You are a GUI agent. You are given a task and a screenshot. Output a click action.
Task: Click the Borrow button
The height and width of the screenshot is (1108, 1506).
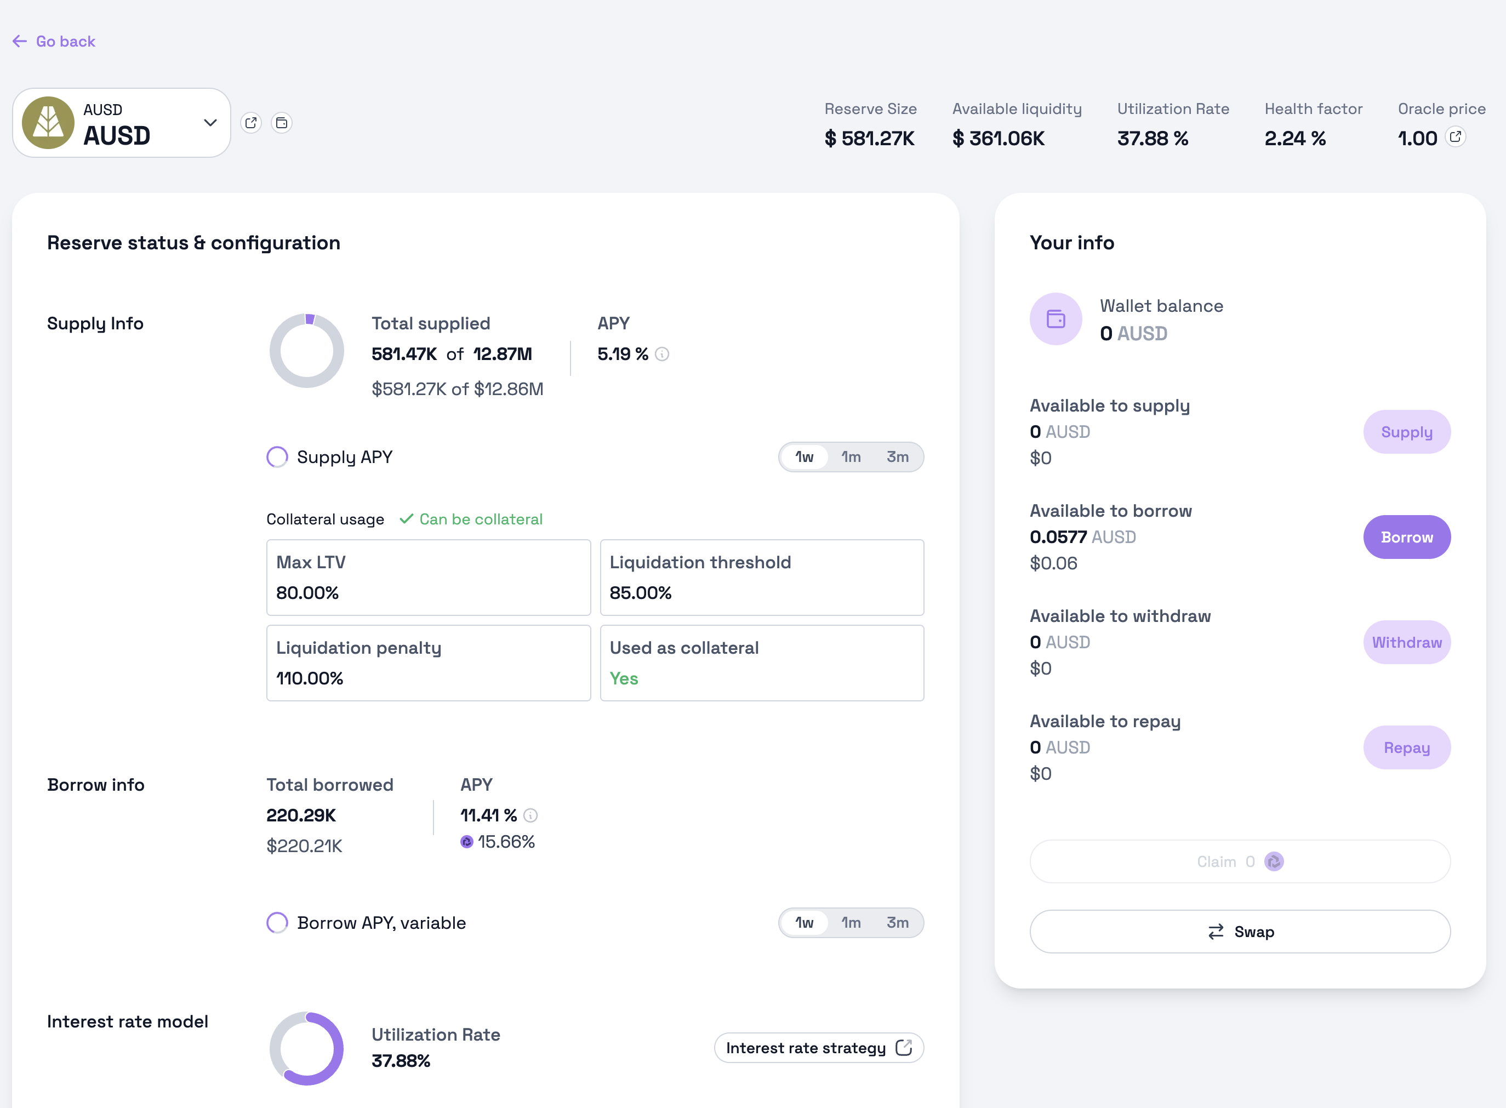point(1406,537)
